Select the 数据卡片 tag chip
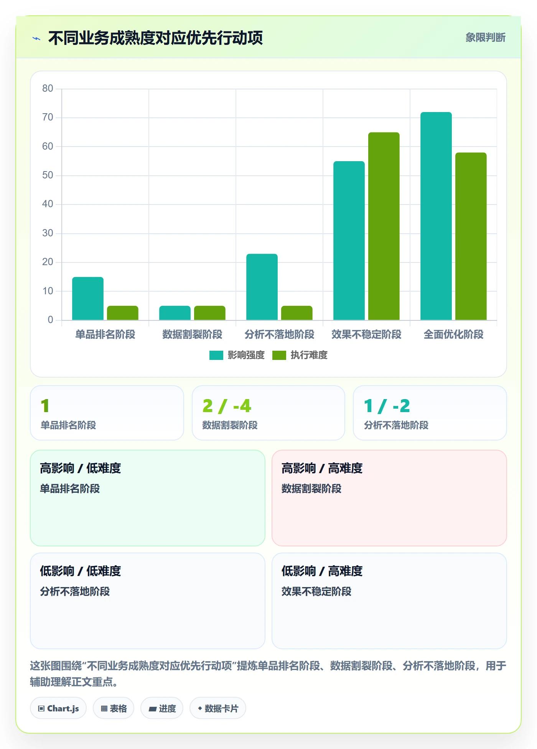This screenshot has width=537, height=749. (218, 708)
